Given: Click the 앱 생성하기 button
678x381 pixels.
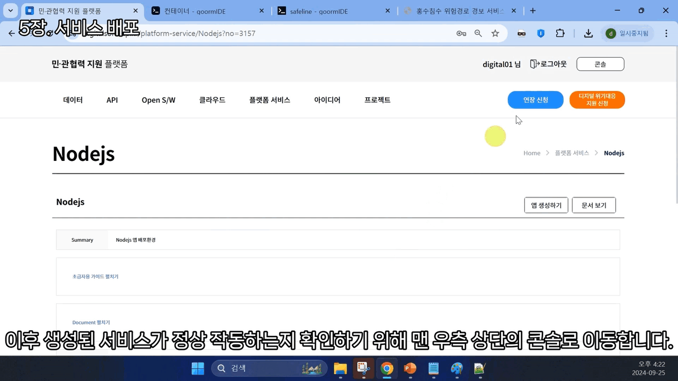Looking at the screenshot, I should point(546,205).
